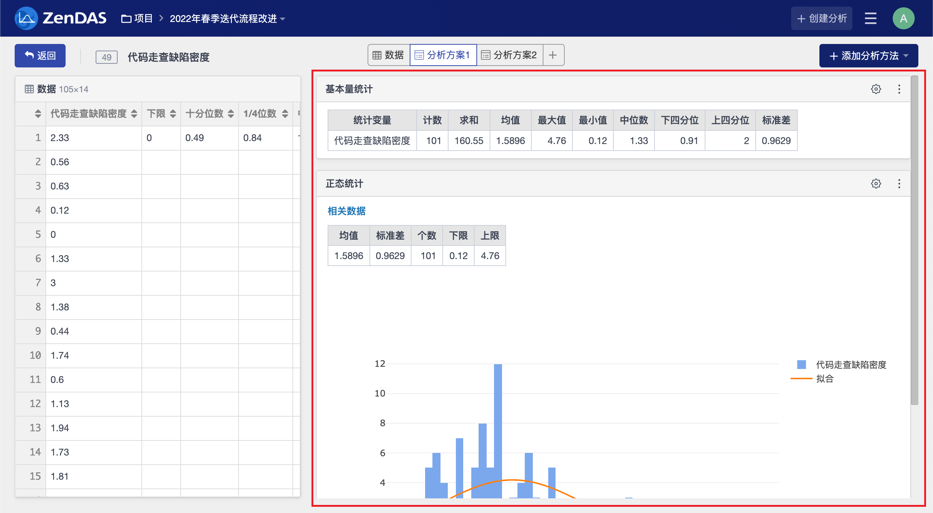This screenshot has width=933, height=513.
Task: Switch to the 数据 tab
Action: pos(388,55)
